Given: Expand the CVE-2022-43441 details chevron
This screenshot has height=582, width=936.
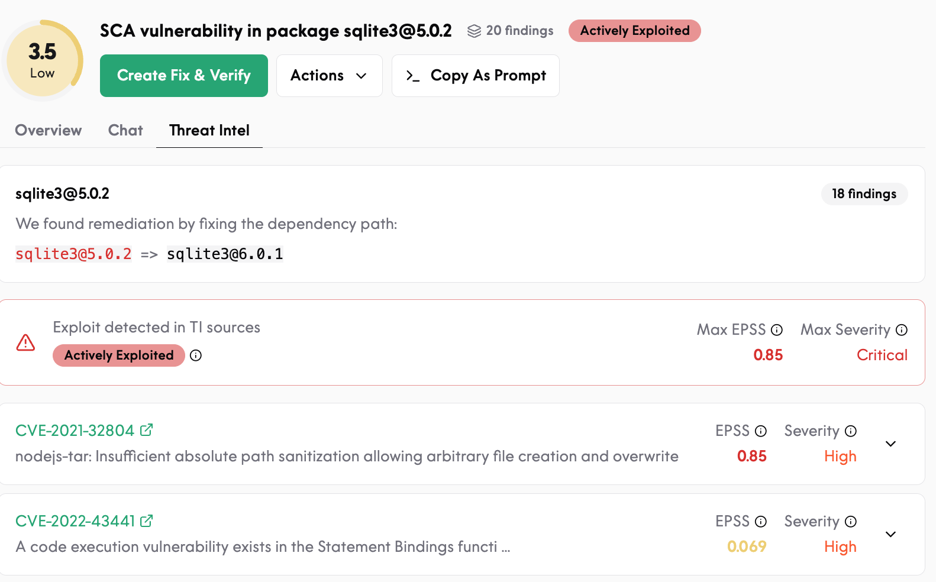Looking at the screenshot, I should (x=890, y=534).
